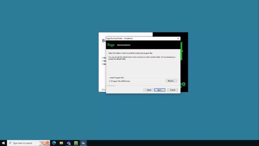The image size is (259, 146).
Task: Open Microsoft Teams from taskbar
Action: tap(69, 143)
